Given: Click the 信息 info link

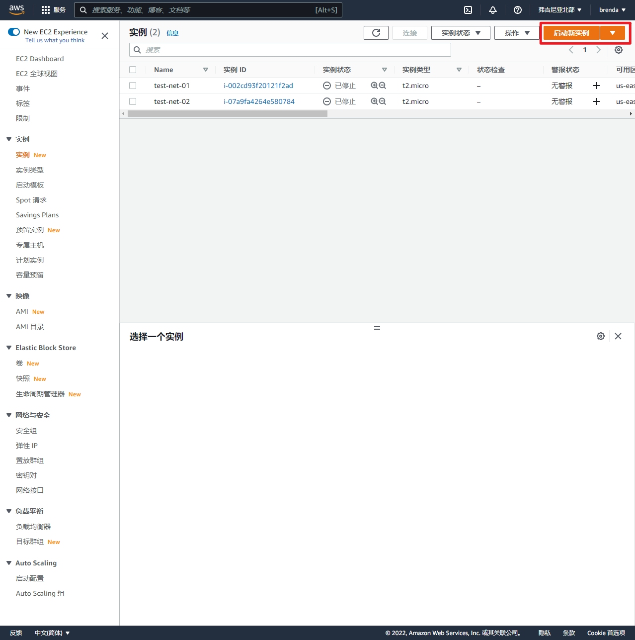Looking at the screenshot, I should click(172, 33).
